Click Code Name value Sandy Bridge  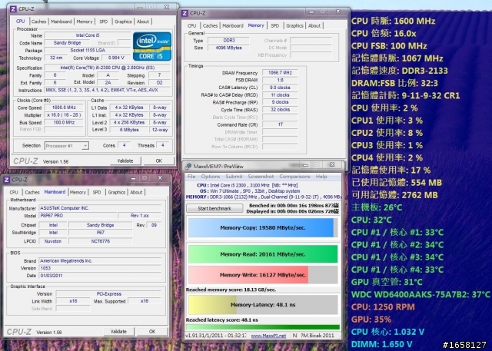[x=67, y=43]
